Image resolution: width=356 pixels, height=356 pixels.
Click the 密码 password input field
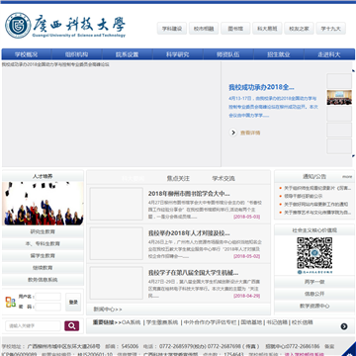[x=48, y=307]
